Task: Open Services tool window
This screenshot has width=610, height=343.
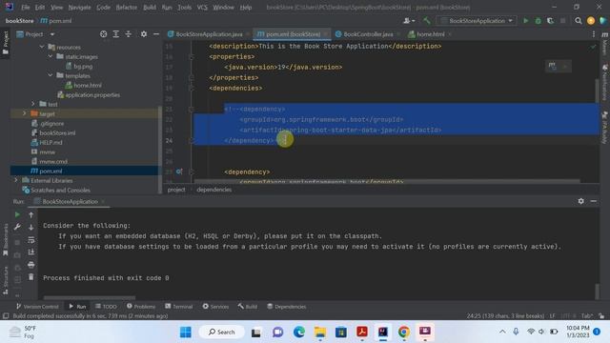Action: coord(215,307)
